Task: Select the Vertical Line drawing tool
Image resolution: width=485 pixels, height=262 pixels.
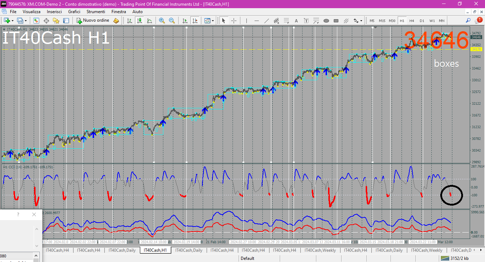Action: tap(246, 21)
